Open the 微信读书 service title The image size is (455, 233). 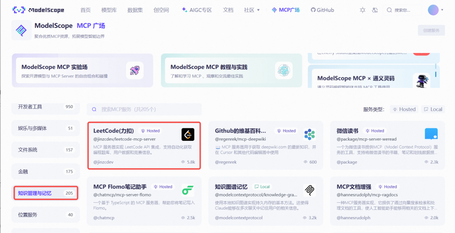click(347, 131)
